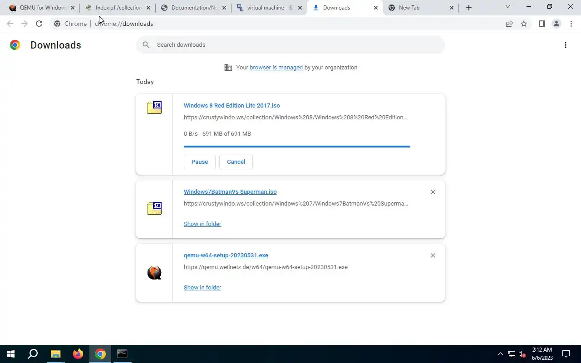Bookmark this page with the star
Screen dimensions: 581x363
tap(524, 24)
